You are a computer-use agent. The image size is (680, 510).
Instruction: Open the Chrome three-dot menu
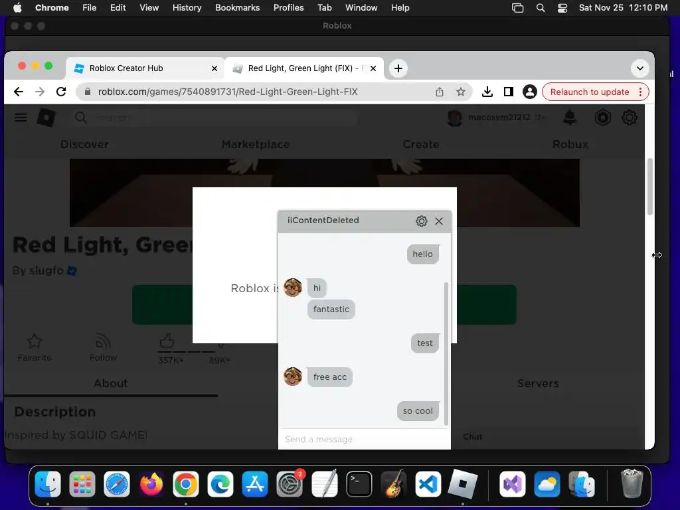(x=641, y=92)
